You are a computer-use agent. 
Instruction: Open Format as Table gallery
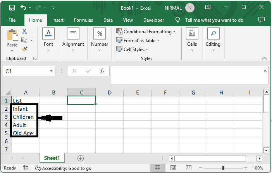138,40
